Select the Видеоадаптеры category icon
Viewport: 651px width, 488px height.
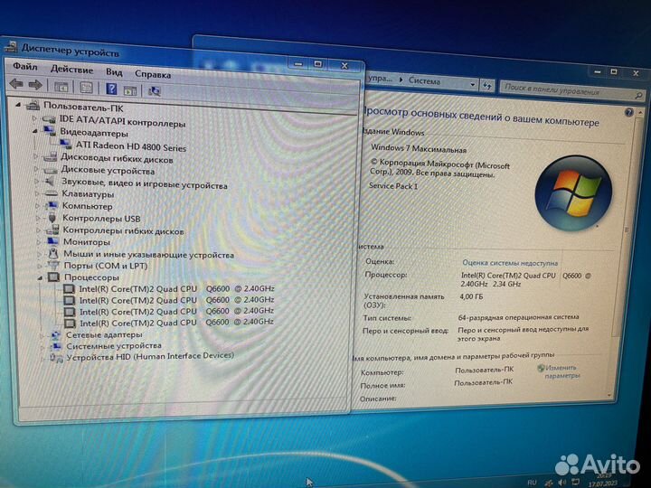(50, 131)
